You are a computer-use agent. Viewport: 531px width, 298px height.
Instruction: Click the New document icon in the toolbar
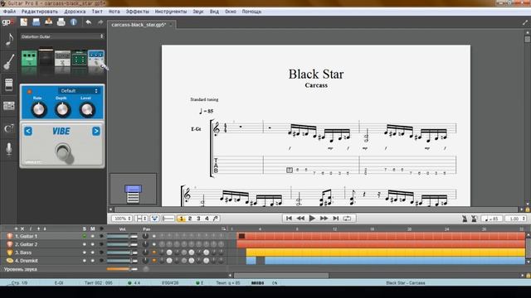pos(24,22)
